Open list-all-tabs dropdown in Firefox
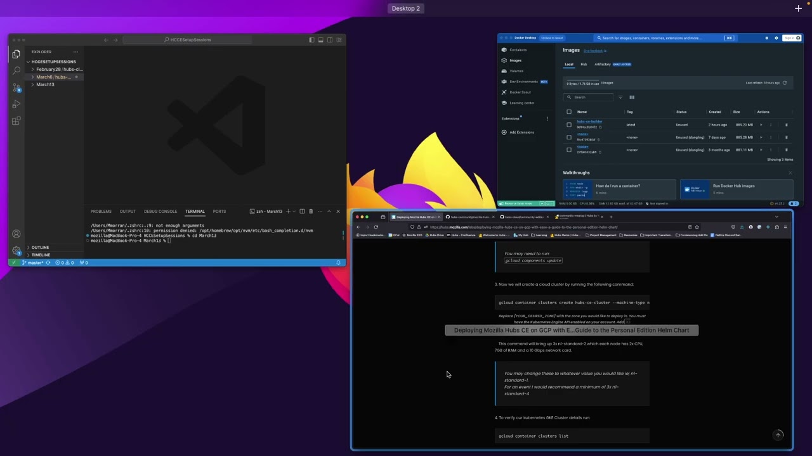 pos(776,217)
